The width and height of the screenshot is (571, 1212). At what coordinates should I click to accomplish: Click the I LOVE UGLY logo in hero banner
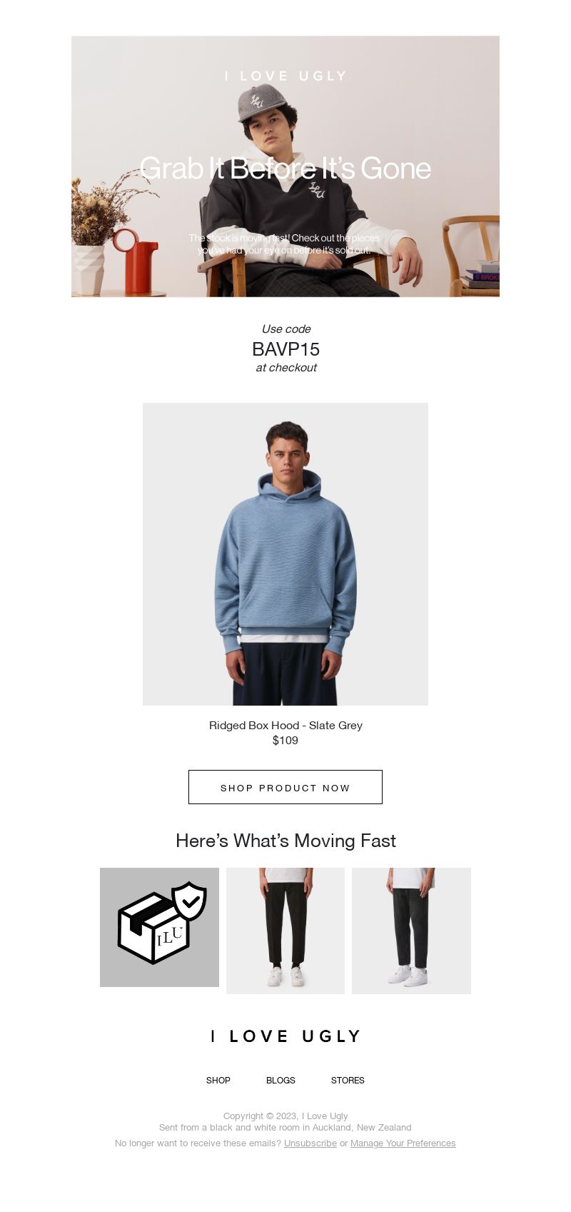285,76
